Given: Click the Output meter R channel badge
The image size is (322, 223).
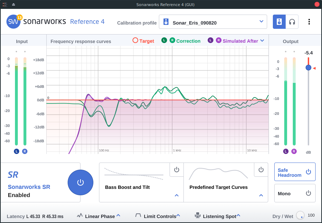Looking at the screenshot, I should click(x=294, y=152).
